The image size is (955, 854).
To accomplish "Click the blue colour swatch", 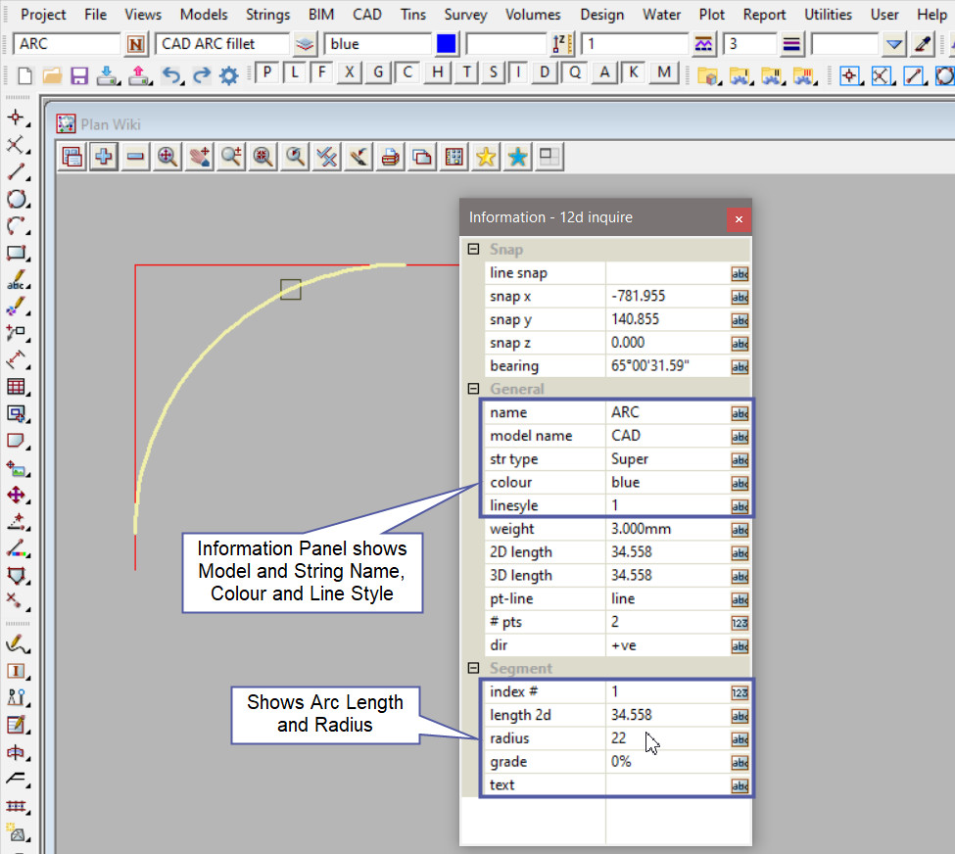I will pyautogui.click(x=447, y=44).
